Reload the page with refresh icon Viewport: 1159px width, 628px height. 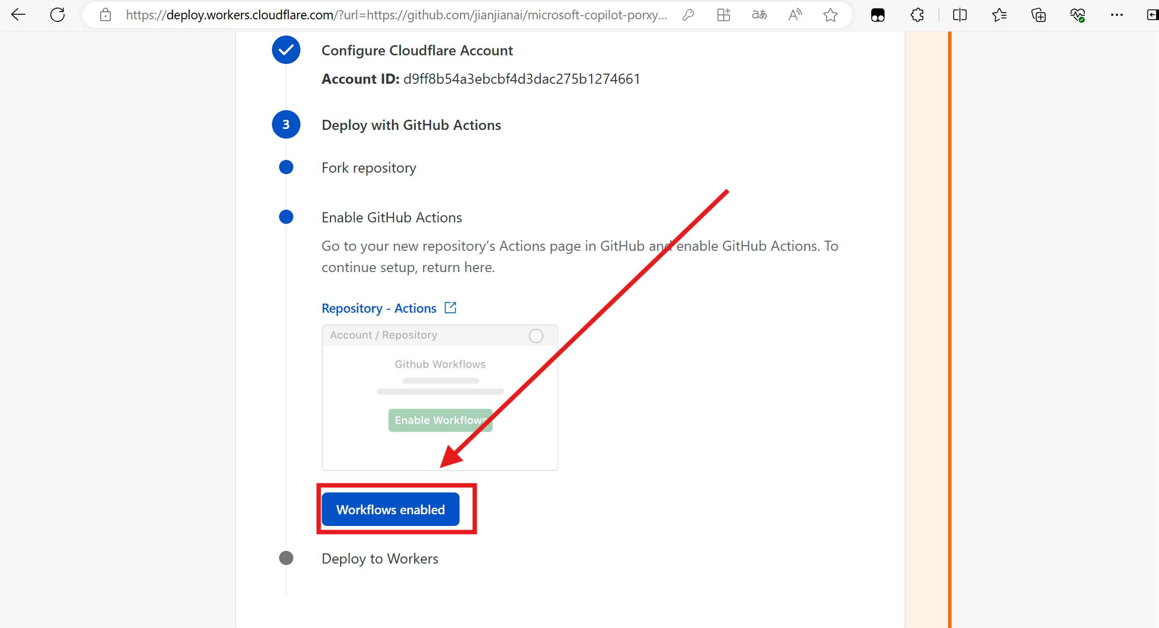pos(57,15)
